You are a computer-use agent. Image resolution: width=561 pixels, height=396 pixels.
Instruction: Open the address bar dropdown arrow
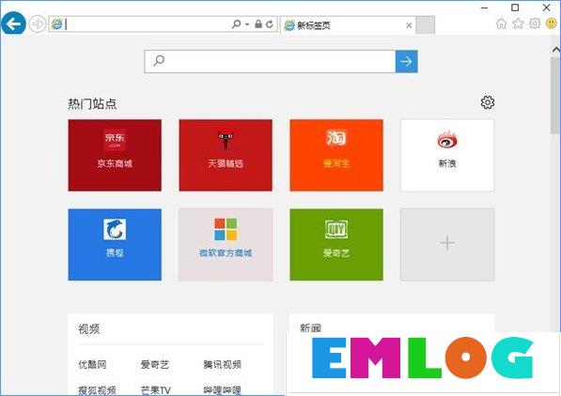(247, 24)
